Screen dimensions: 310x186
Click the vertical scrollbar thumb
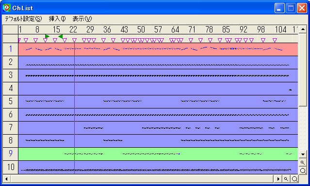click(303, 70)
